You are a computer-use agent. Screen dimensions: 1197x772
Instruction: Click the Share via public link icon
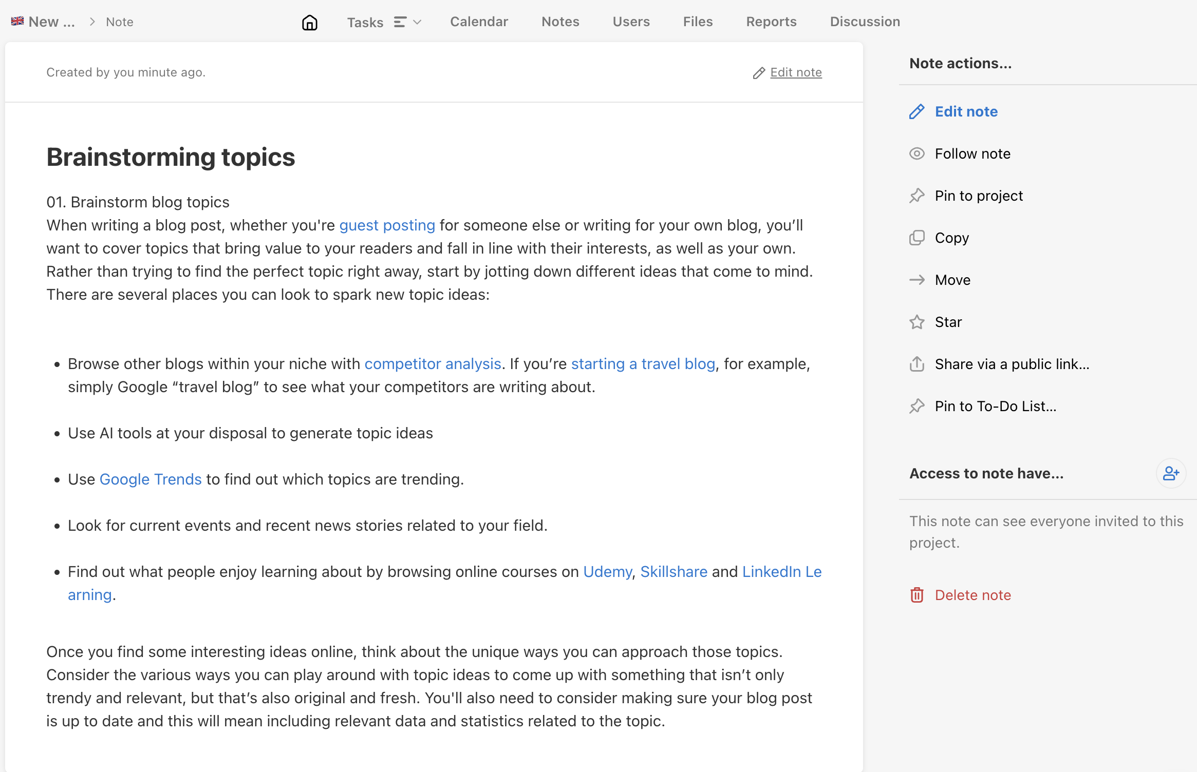pos(917,363)
